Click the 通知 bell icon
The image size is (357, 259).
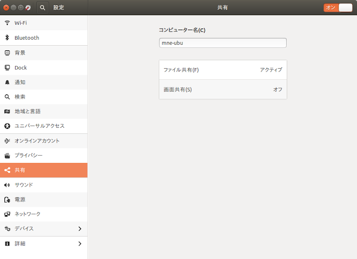pos(7,82)
